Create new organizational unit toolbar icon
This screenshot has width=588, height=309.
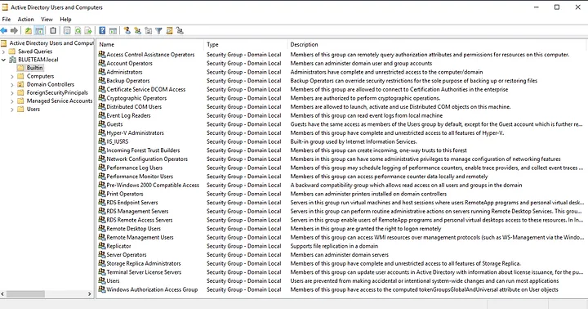coord(148,31)
